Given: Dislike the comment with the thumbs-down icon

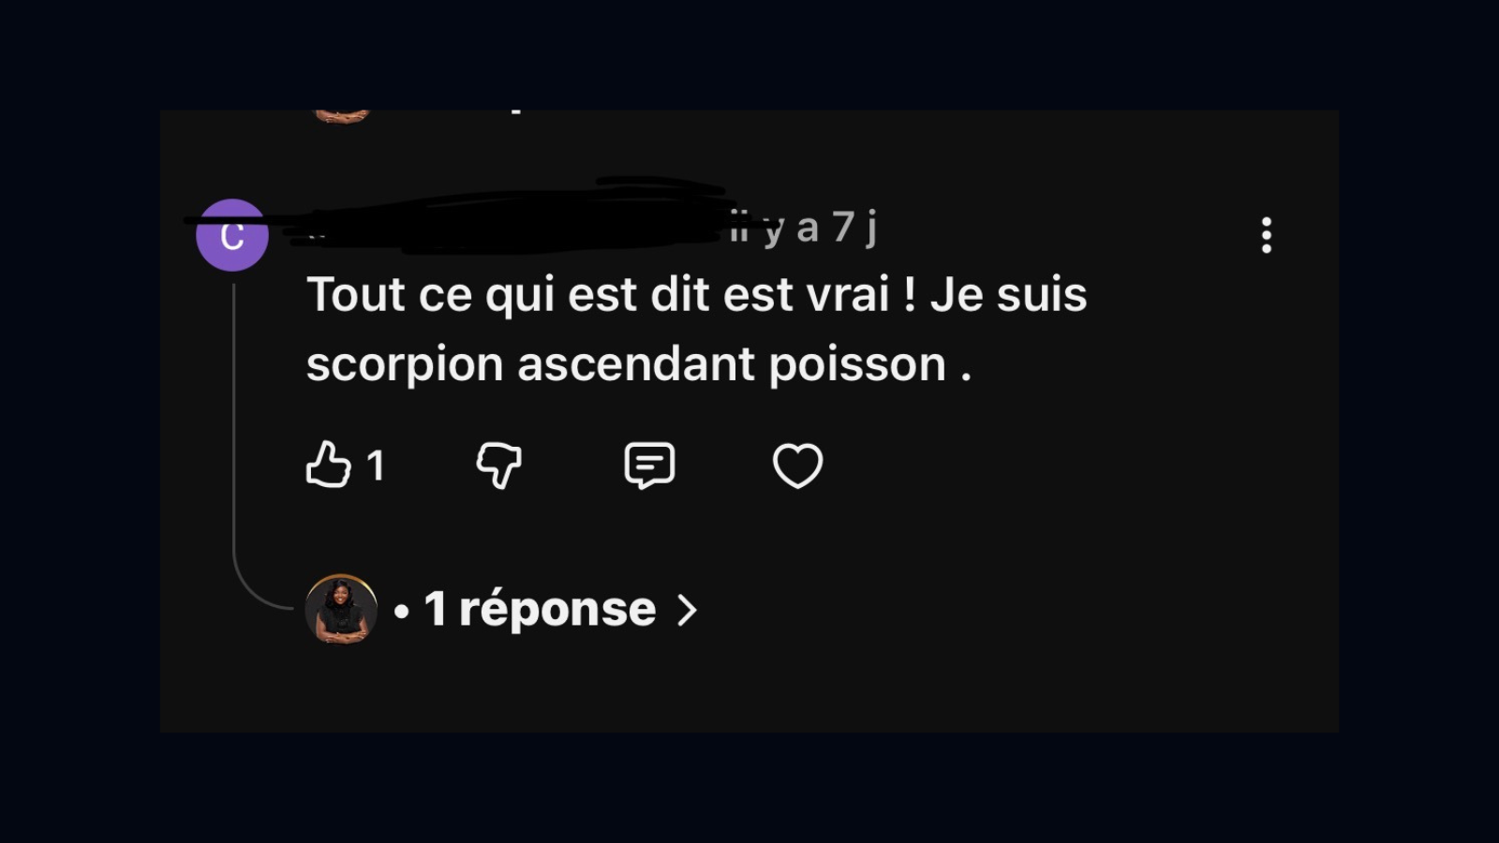Looking at the screenshot, I should tap(498, 466).
